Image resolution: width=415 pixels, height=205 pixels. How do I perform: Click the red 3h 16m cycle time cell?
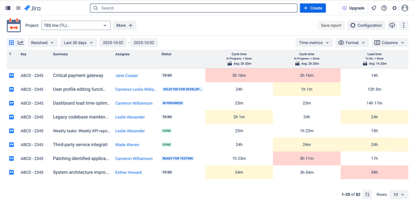[239, 76]
